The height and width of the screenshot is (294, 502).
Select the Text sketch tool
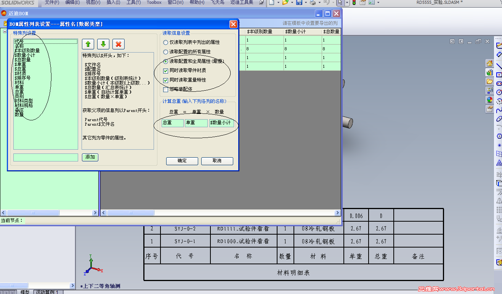click(499, 163)
